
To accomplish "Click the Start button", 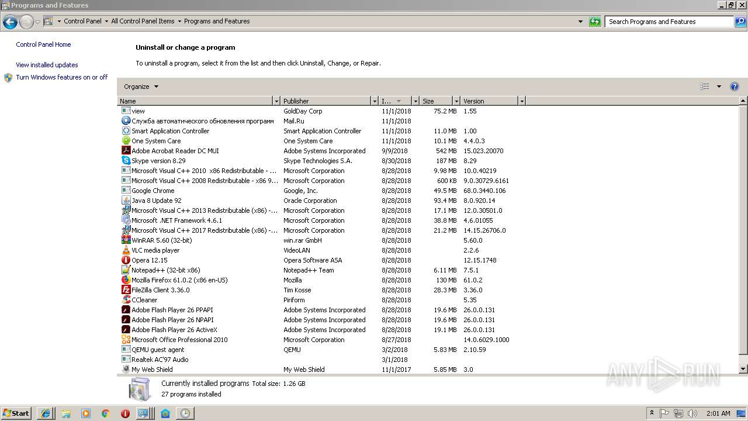I will click(x=16, y=413).
